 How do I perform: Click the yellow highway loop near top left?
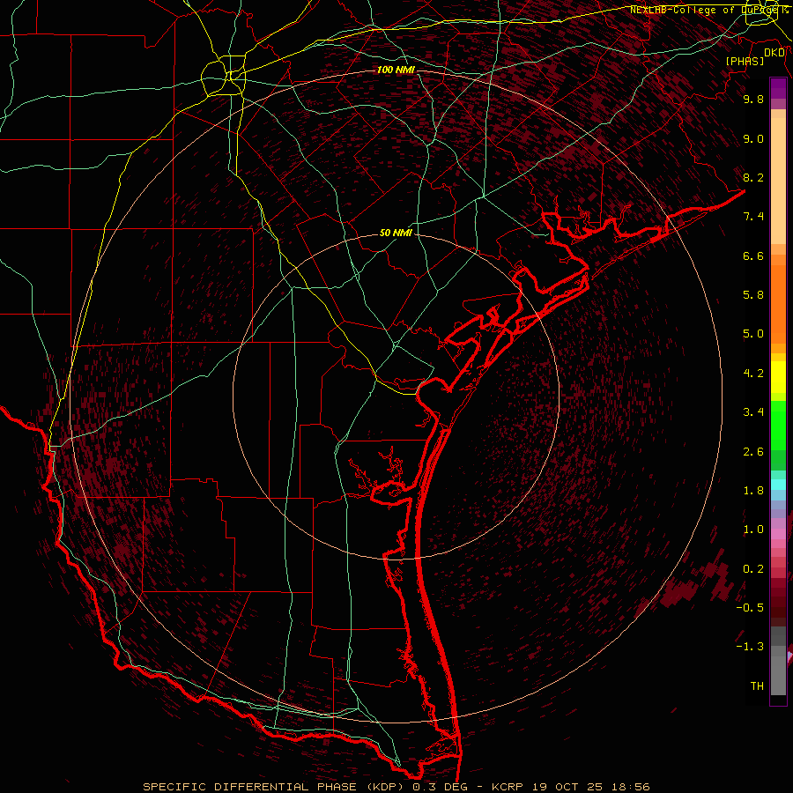[224, 76]
